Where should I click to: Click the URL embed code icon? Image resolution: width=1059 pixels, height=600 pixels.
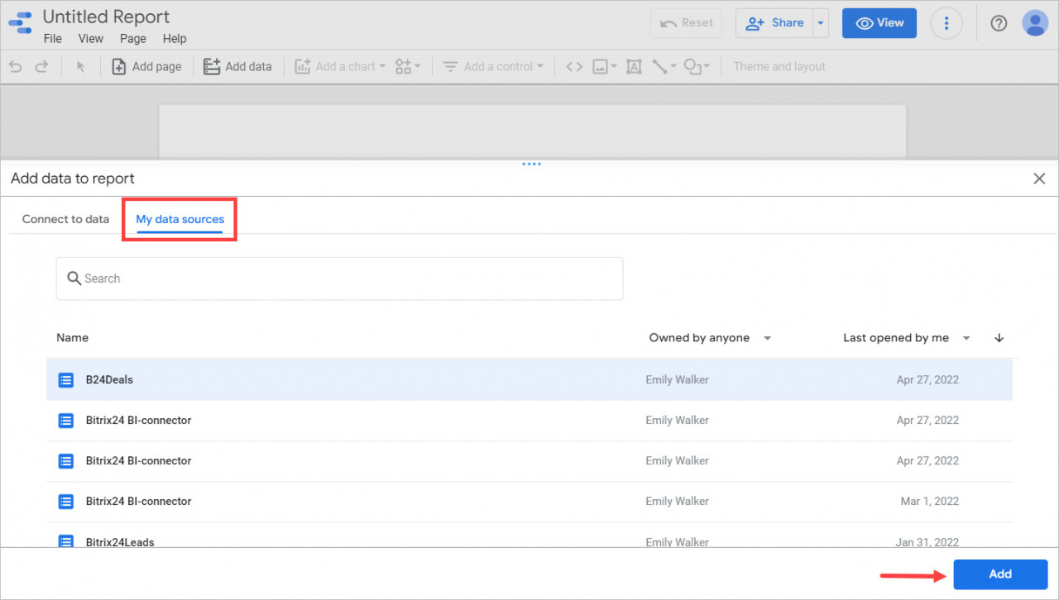[574, 67]
